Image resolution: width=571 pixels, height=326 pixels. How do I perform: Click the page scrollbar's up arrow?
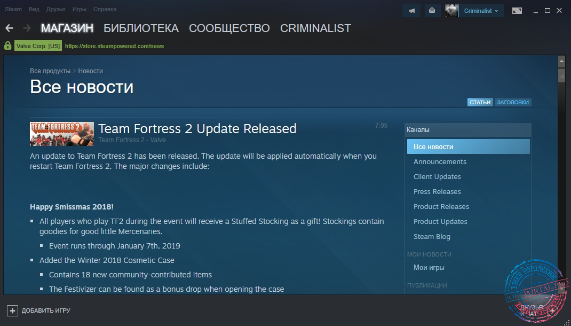point(561,60)
